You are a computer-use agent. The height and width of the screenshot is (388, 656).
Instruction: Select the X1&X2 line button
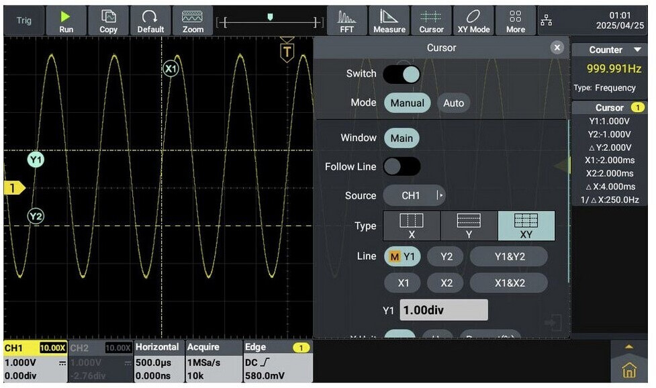(x=508, y=283)
